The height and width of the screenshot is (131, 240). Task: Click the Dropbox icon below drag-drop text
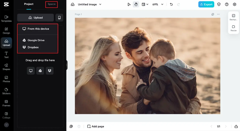[x=50, y=71]
